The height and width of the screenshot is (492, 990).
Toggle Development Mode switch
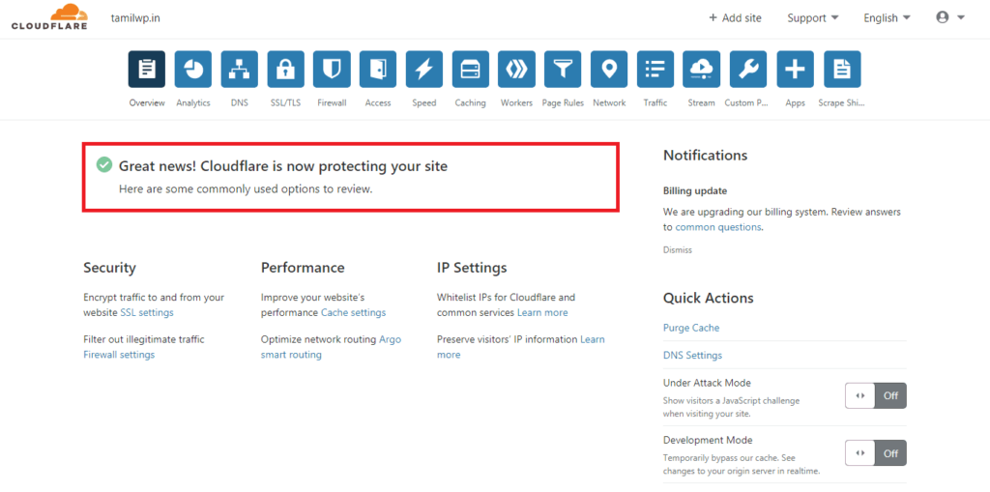point(876,452)
